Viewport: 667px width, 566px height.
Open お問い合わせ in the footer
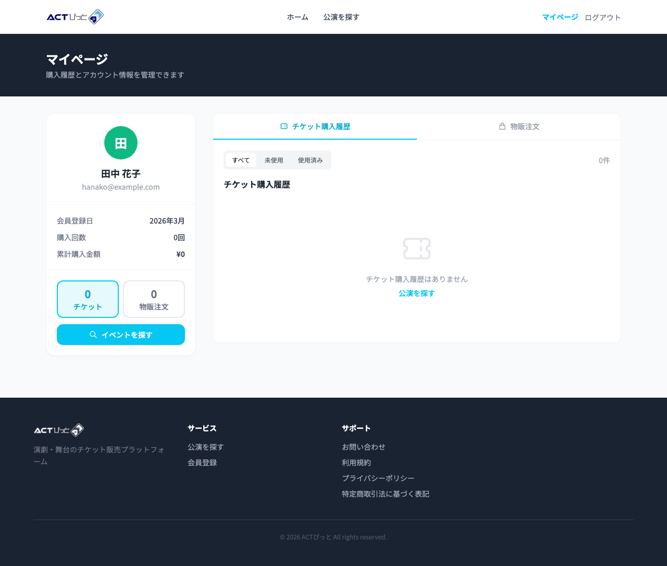[363, 447]
